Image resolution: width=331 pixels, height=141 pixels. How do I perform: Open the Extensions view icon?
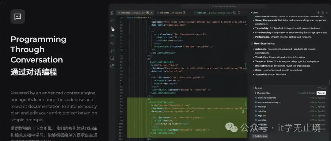(x=112, y=66)
